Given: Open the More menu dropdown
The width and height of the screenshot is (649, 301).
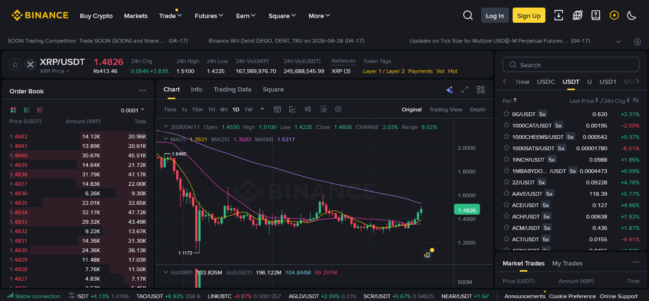Looking at the screenshot, I should coord(319,16).
